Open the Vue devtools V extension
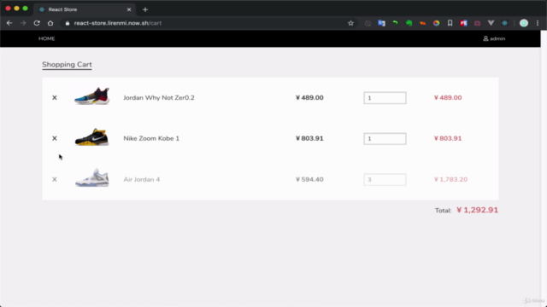The height and width of the screenshot is (307, 547). [x=491, y=23]
